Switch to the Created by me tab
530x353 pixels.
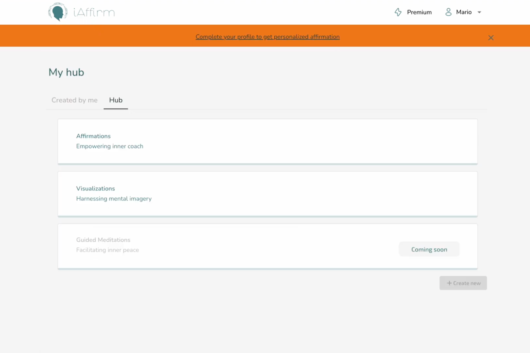coord(75,100)
